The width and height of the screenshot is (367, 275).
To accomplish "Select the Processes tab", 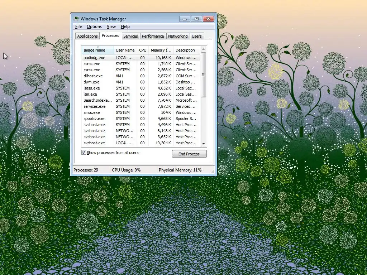I will pyautogui.click(x=110, y=35).
